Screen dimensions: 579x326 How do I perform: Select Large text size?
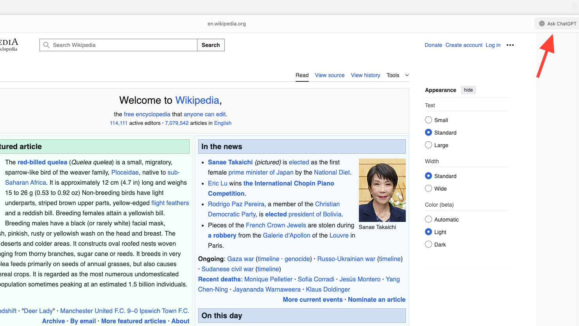(428, 145)
